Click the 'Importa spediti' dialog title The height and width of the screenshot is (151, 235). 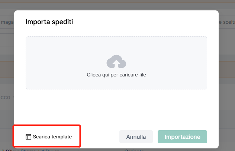[x=49, y=22]
